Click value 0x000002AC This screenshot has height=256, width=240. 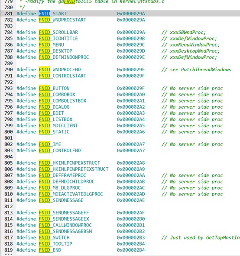[131, 188]
